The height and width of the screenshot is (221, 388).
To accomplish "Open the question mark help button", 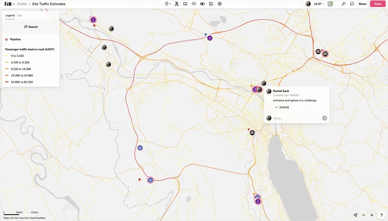I will [382, 215].
